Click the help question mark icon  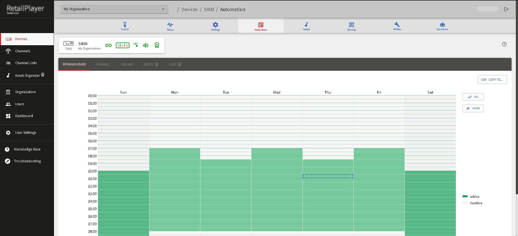[504, 44]
